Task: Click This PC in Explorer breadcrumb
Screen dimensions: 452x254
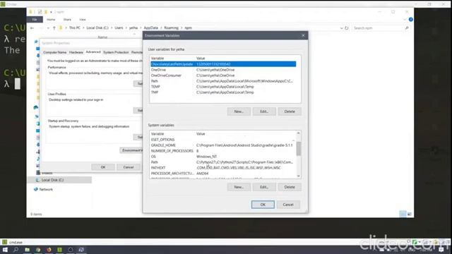Action: [x=75, y=28]
